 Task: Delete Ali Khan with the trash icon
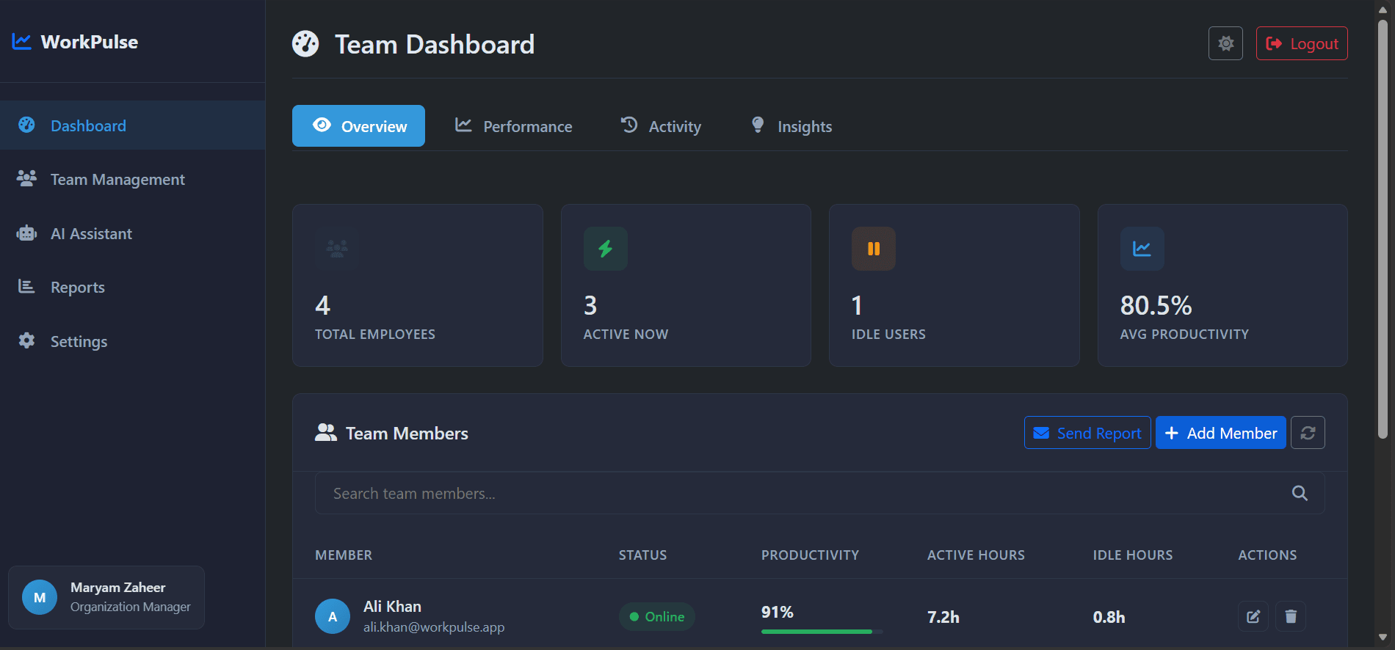pyautogui.click(x=1291, y=616)
